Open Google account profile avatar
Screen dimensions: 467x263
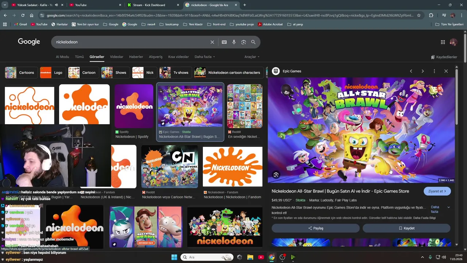point(454,42)
